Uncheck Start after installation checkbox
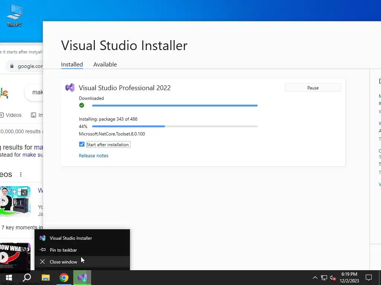381x285 pixels. coord(81,144)
